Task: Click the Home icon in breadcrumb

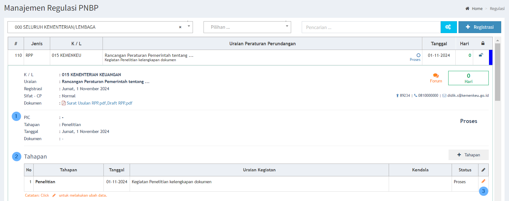Action: [x=467, y=9]
